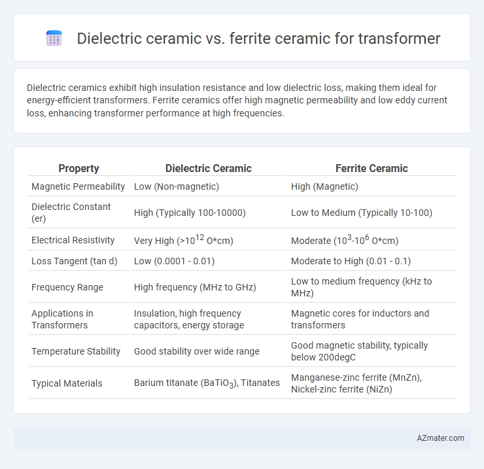Click the intro paragraph about dielectric ceramics
The height and width of the screenshot is (469, 484).
pyautogui.click(x=237, y=100)
